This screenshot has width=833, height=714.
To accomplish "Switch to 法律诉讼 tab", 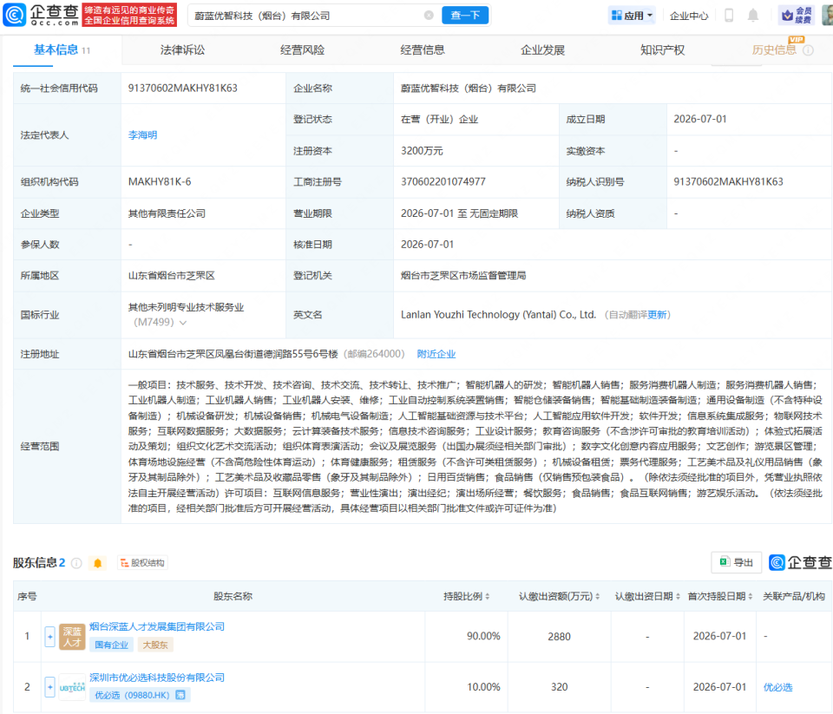I will pos(182,50).
